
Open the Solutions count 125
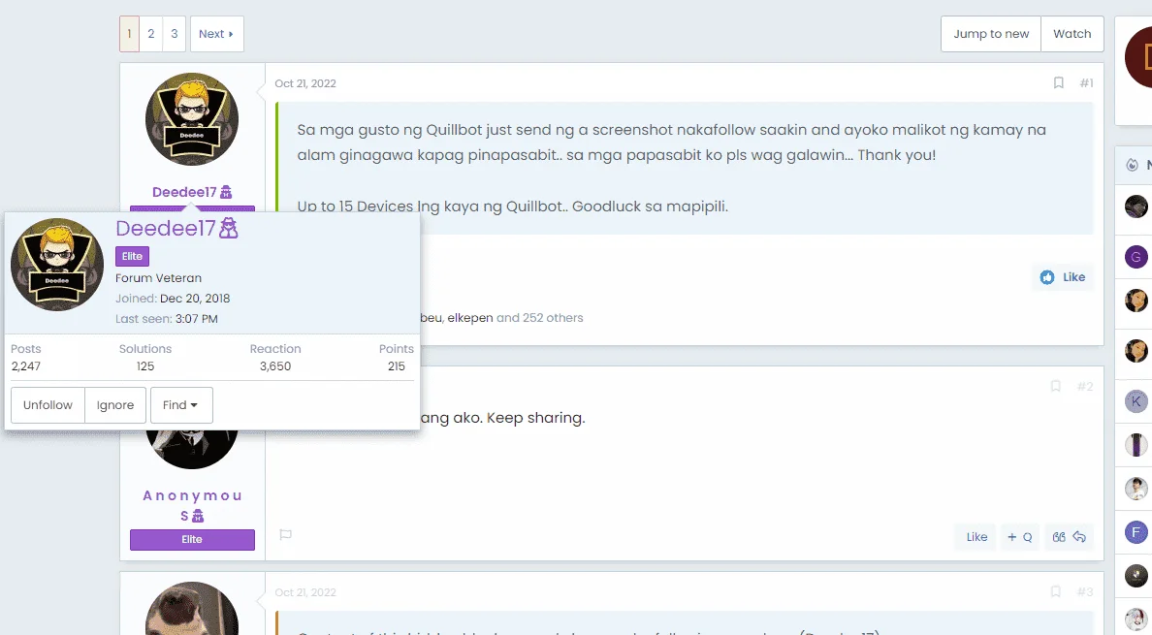pyautogui.click(x=145, y=366)
